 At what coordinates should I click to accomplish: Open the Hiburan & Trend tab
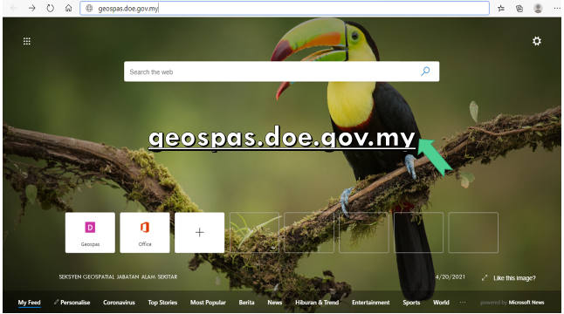click(x=317, y=303)
